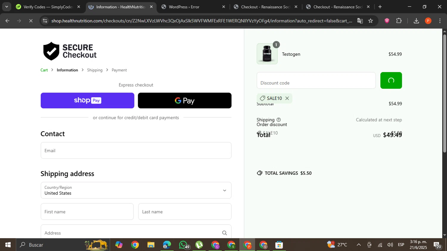Viewport: 447px width, 251px height.
Task: Focus the Email contact field
Action: click(136, 150)
